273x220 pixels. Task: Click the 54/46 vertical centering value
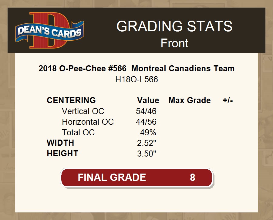click(146, 111)
